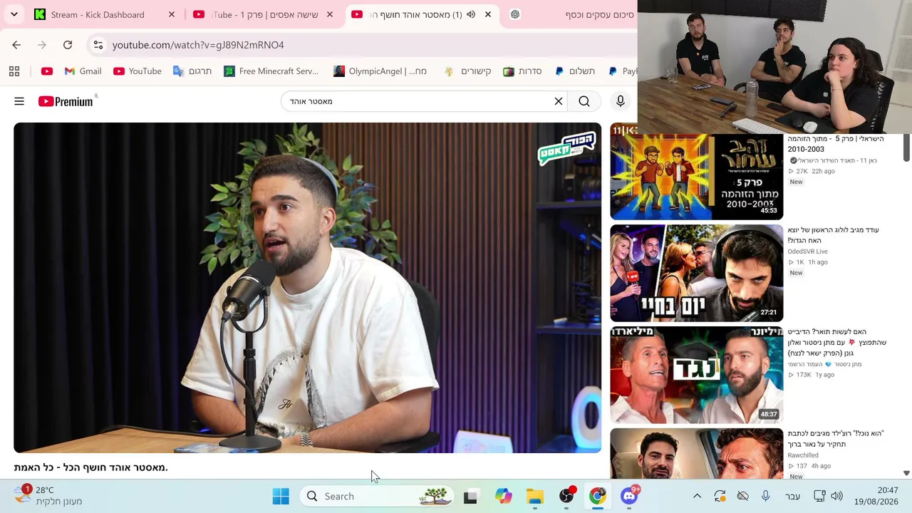The width and height of the screenshot is (912, 513).
Task: Open the YouTube guide hamburger menu
Action: [x=19, y=102]
